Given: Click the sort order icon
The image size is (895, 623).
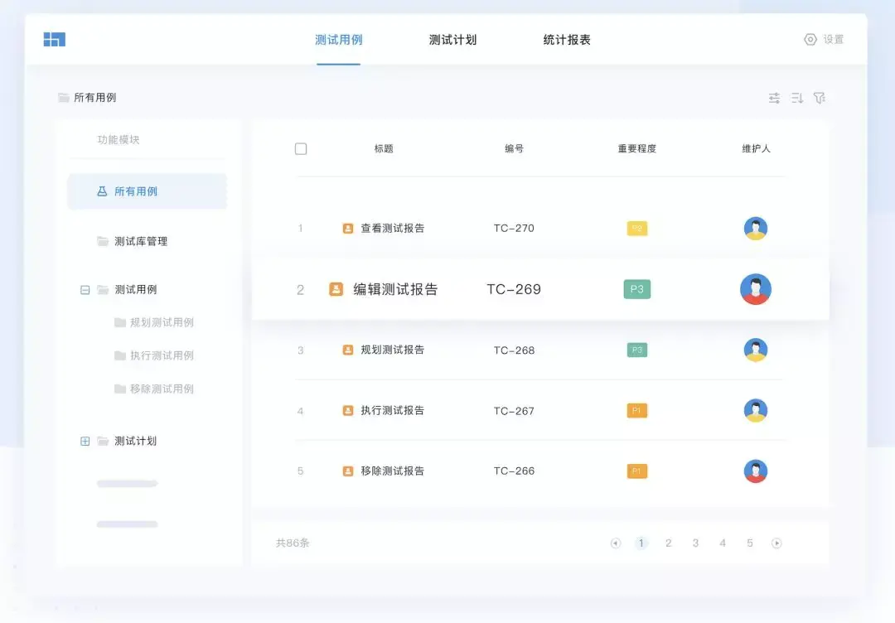Looking at the screenshot, I should click(797, 98).
